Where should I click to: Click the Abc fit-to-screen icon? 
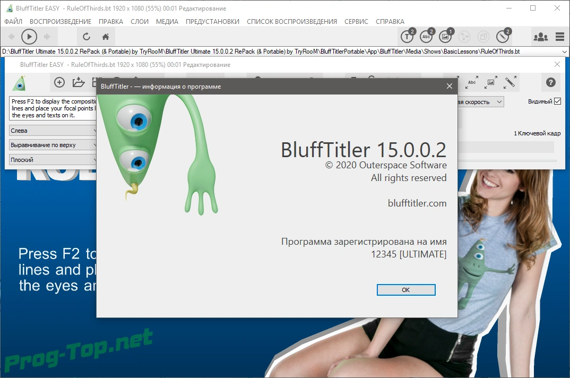point(472,82)
